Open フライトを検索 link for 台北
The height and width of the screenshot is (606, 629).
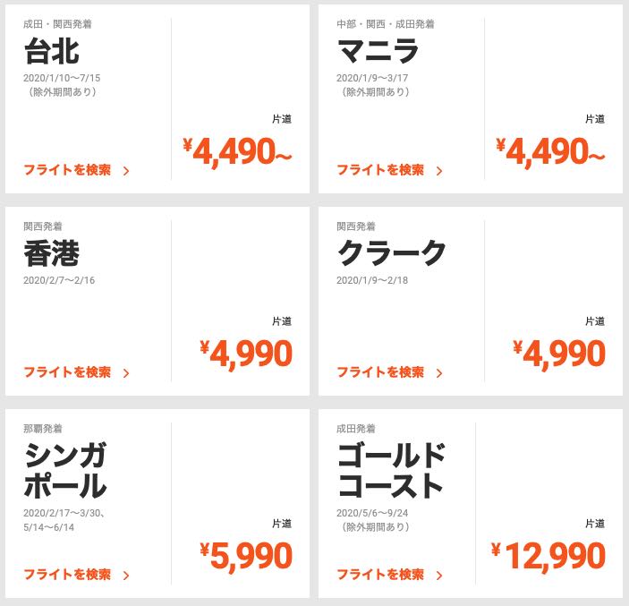pyautogui.click(x=67, y=170)
